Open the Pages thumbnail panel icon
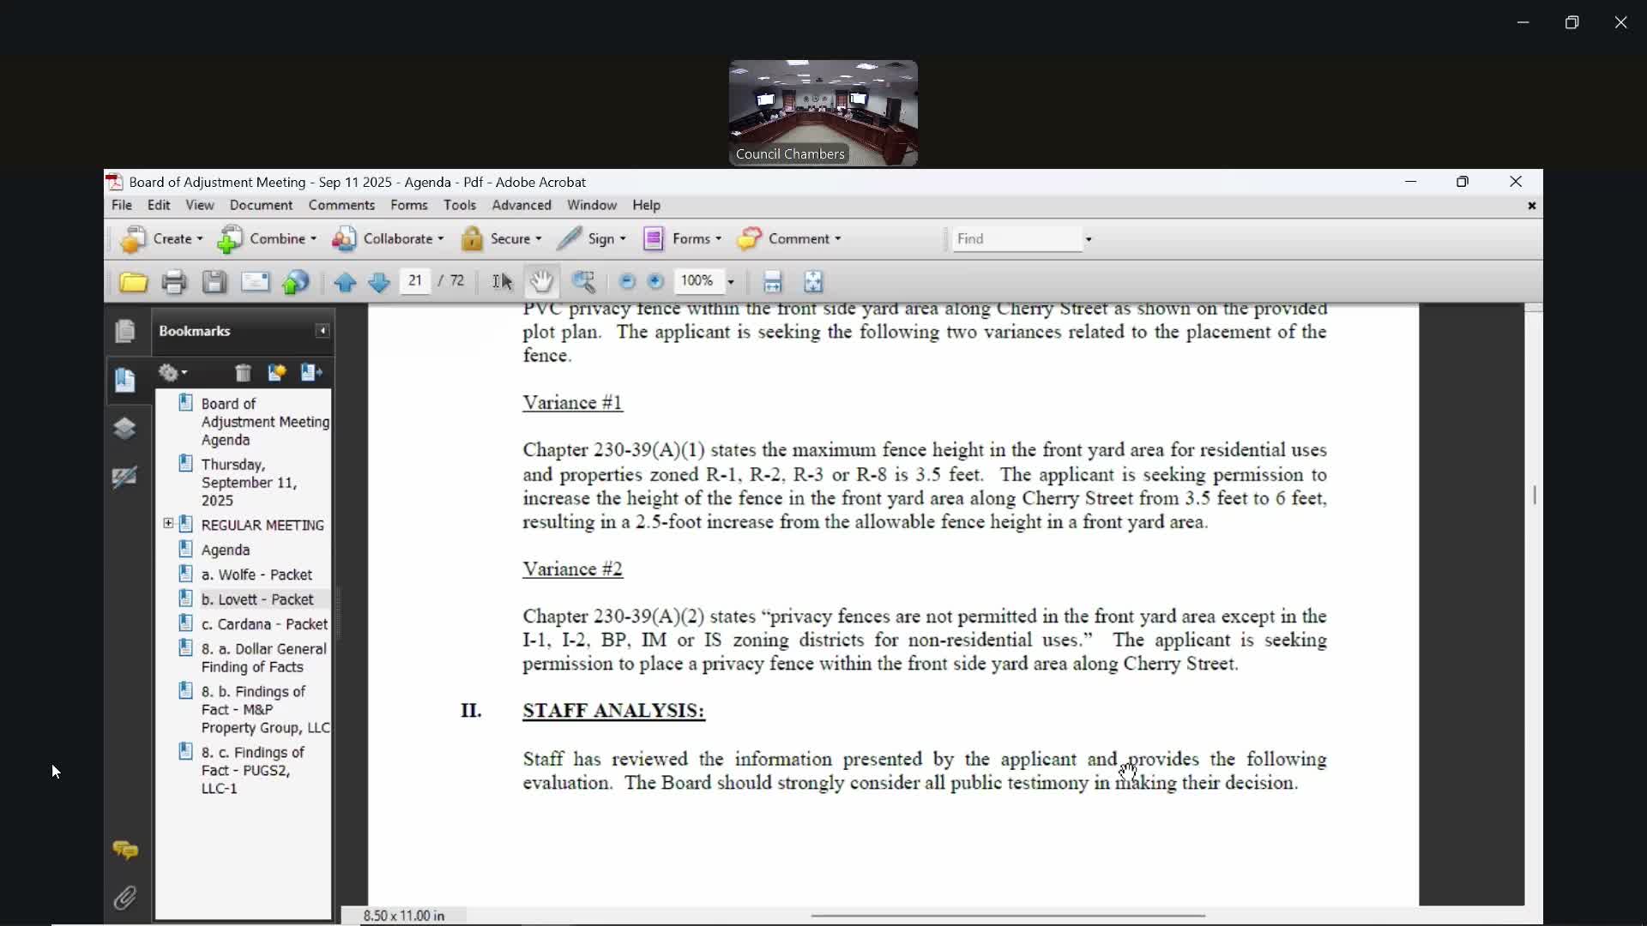This screenshot has width=1647, height=926. pyautogui.click(x=125, y=331)
